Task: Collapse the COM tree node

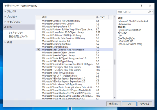Action: point(5,27)
